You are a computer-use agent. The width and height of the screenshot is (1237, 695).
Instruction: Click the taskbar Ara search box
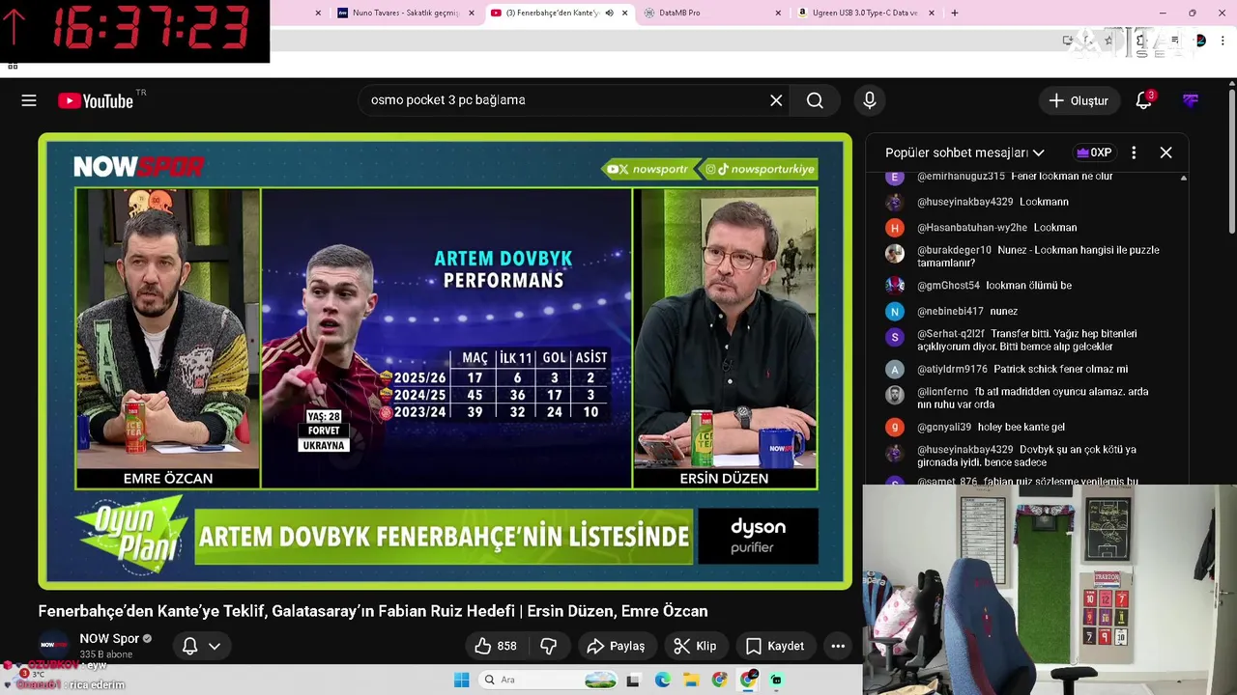tap(548, 681)
